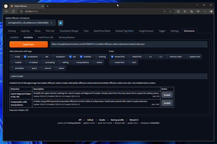
Task: Select a-z ordering
Action: 147,57
